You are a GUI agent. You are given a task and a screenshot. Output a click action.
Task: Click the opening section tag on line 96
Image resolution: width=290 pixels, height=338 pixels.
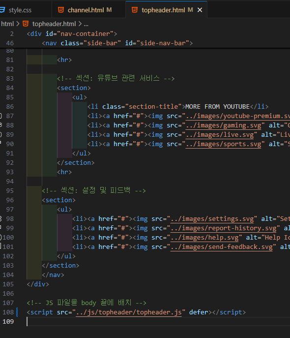point(59,200)
